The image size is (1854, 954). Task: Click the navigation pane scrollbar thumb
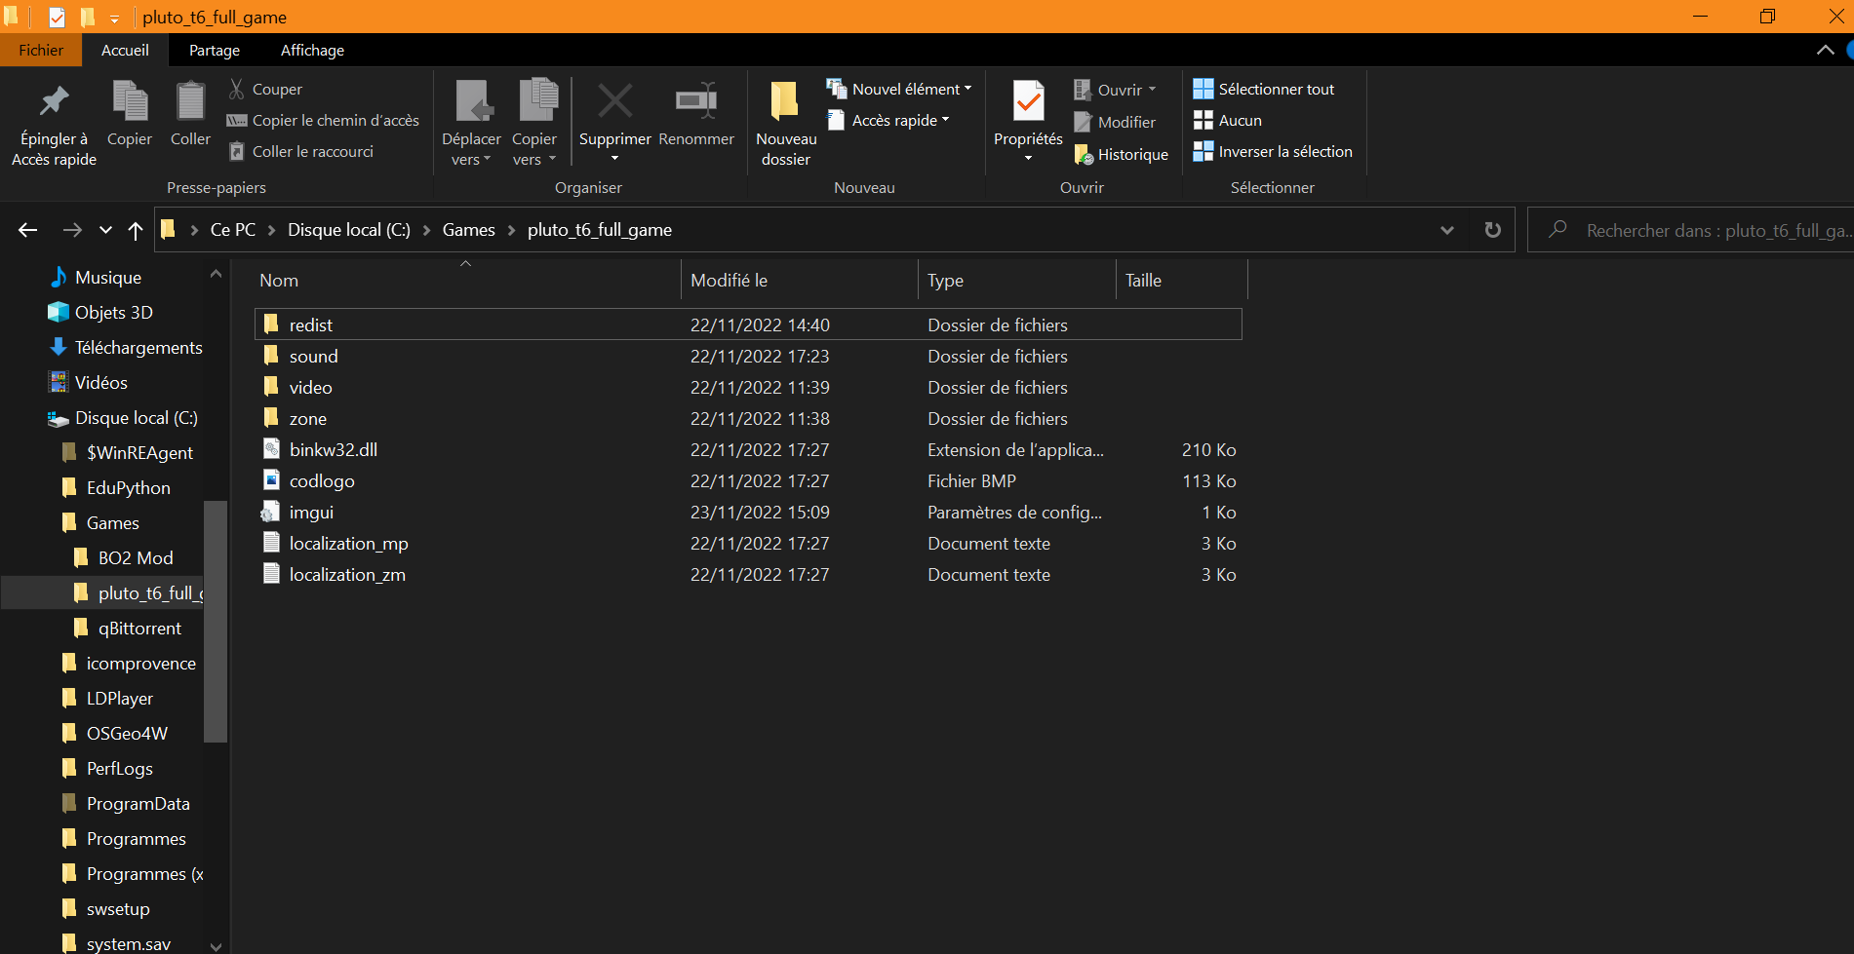click(216, 621)
